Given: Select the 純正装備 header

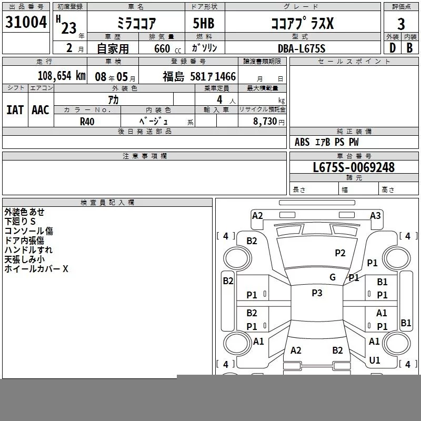Looking at the screenshot, I should click(x=354, y=132).
